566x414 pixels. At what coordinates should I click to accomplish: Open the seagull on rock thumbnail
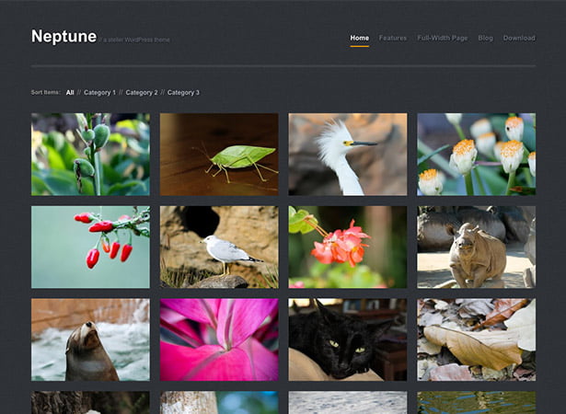click(219, 247)
